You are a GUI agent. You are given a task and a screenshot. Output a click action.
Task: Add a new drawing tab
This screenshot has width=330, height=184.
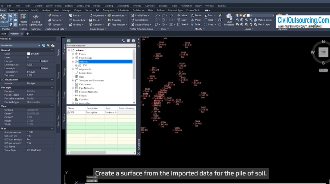click(x=28, y=34)
